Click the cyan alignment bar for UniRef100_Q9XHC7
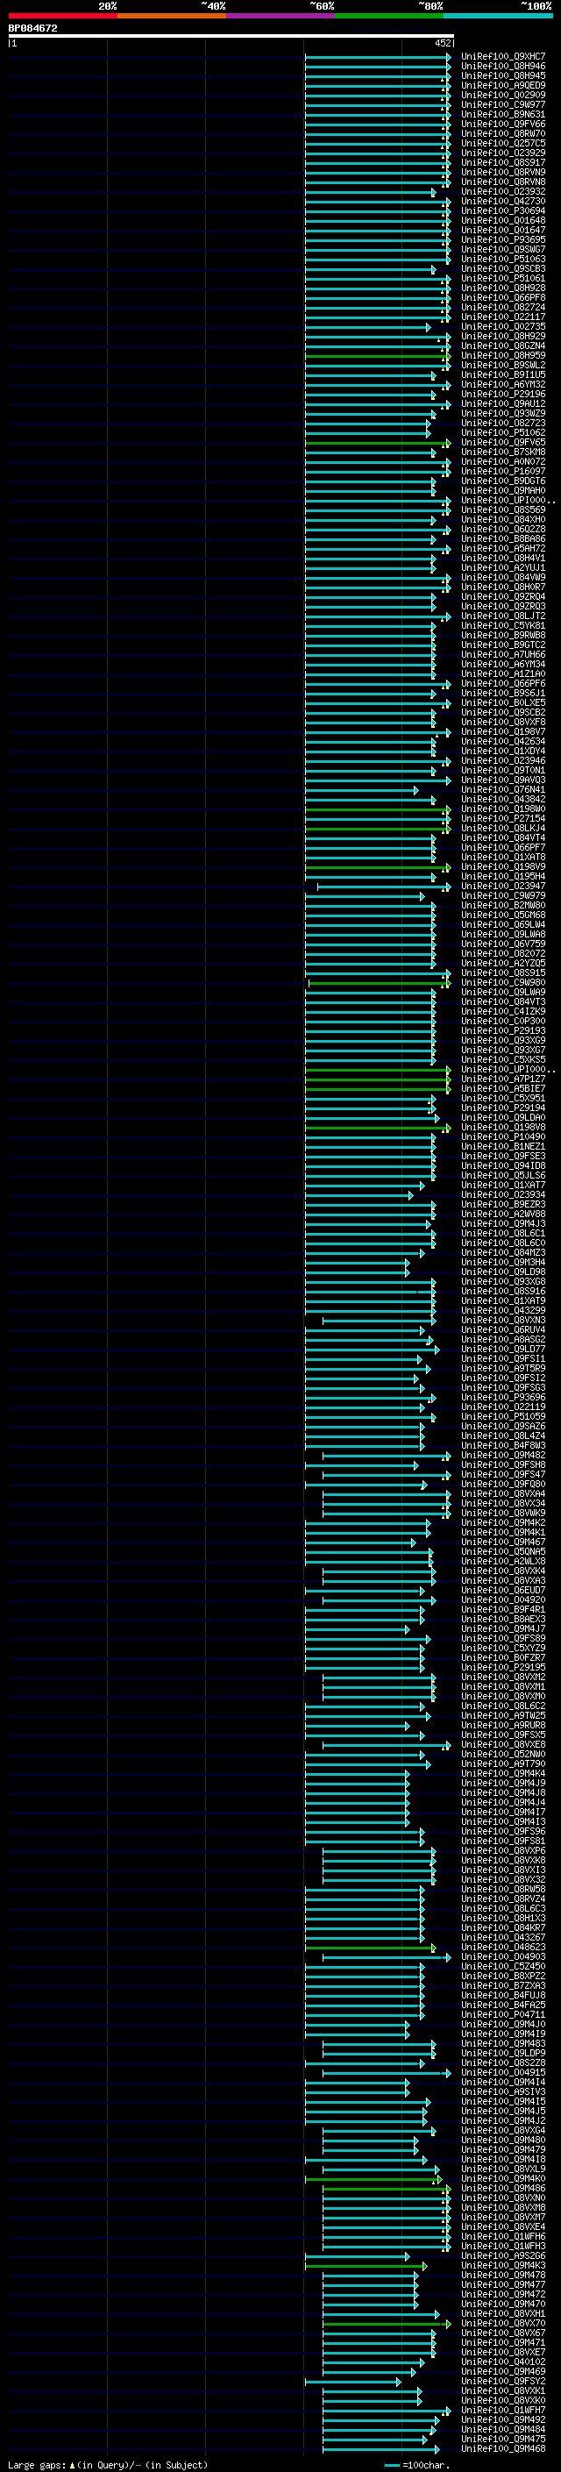This screenshot has width=561, height=2472. (x=377, y=57)
